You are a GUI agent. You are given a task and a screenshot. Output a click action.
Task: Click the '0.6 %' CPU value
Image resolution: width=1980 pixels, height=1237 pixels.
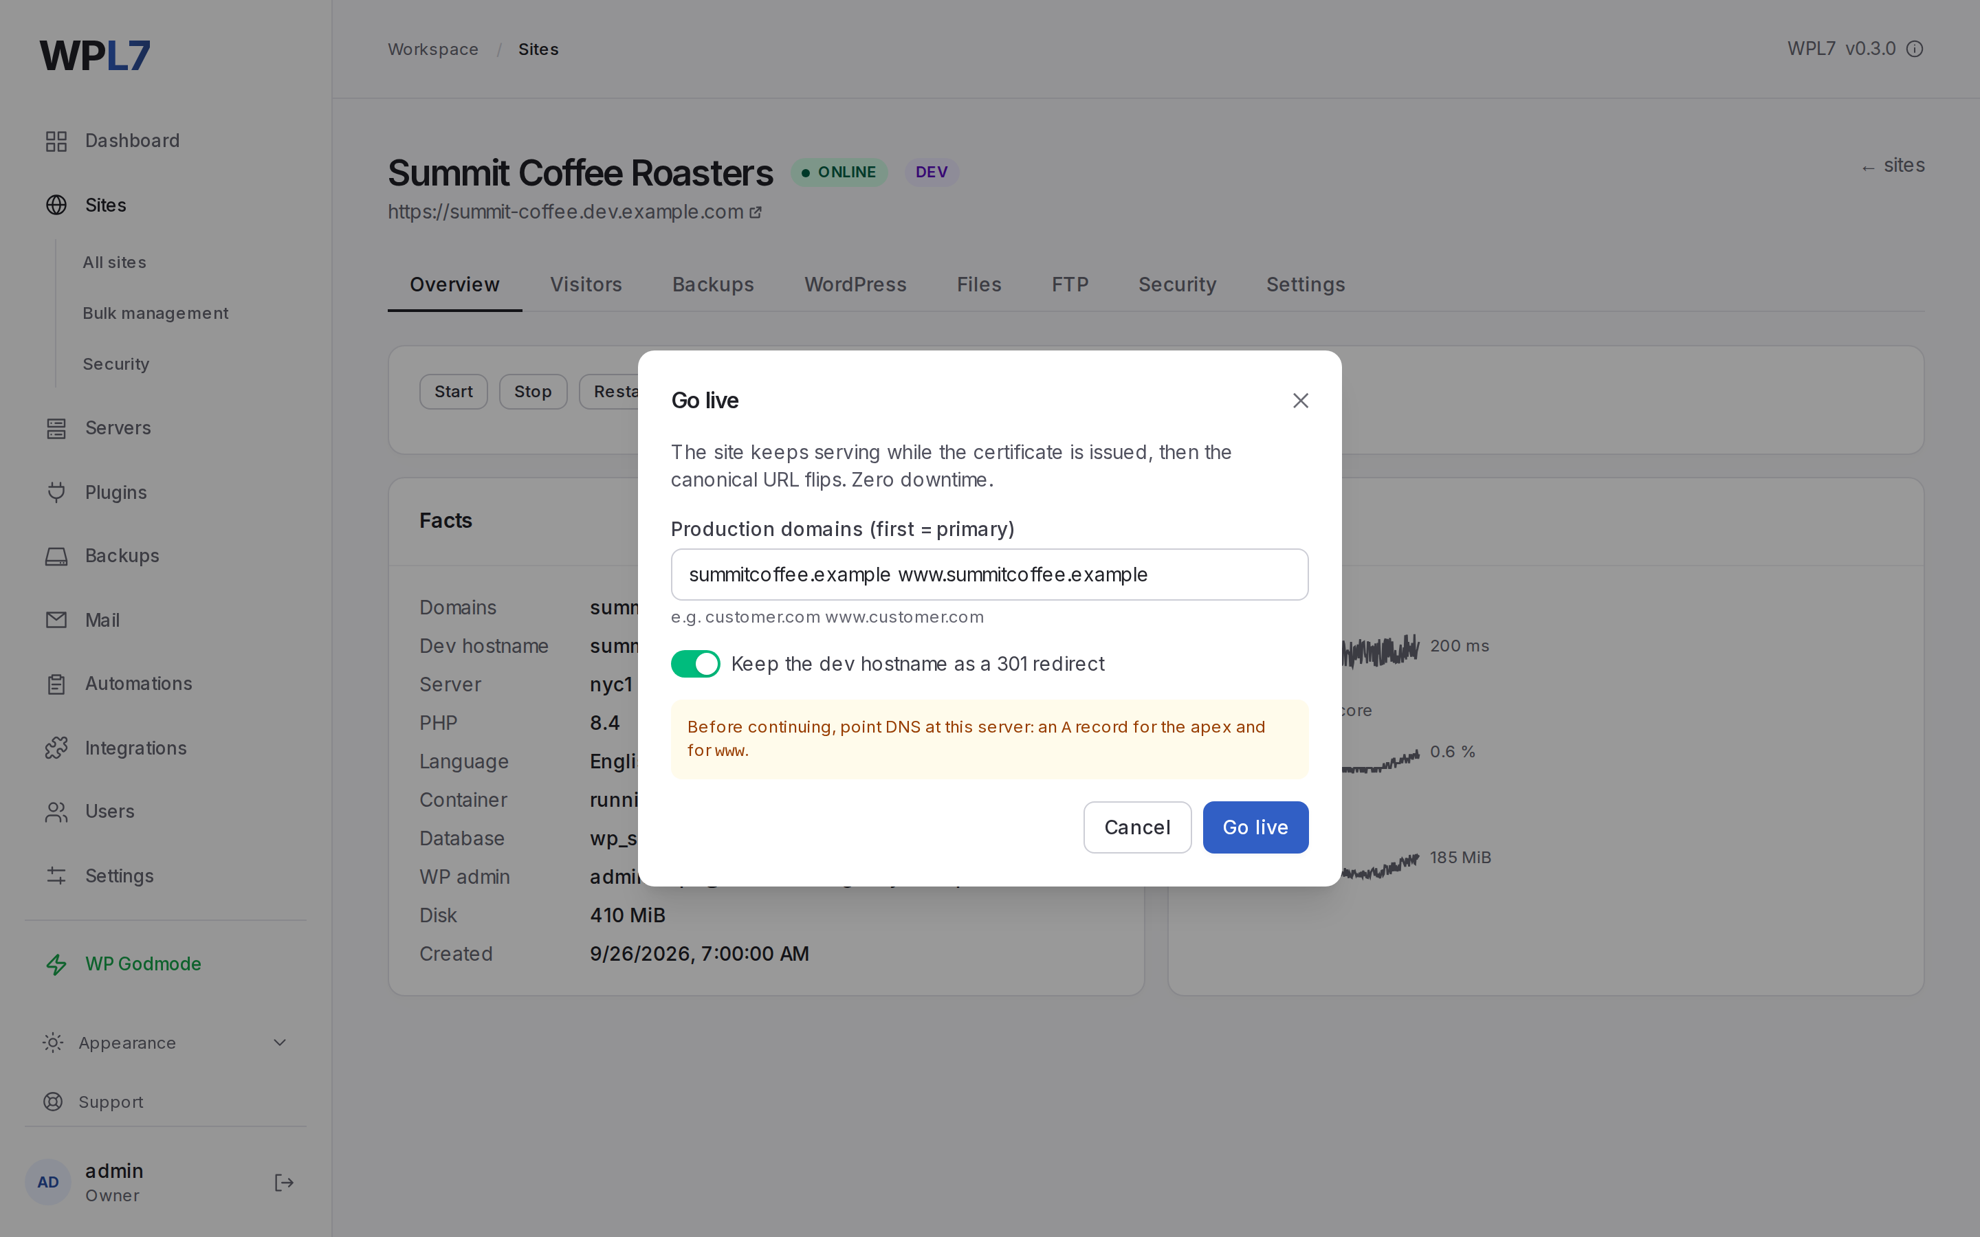pos(1452,751)
